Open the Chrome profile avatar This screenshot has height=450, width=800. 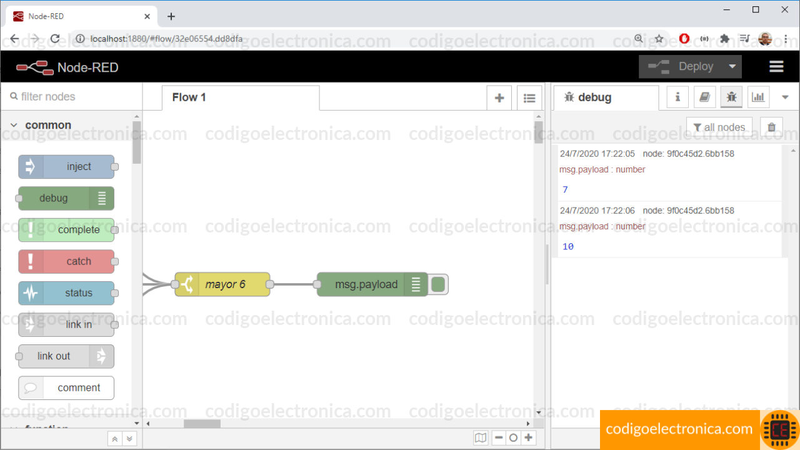point(765,39)
